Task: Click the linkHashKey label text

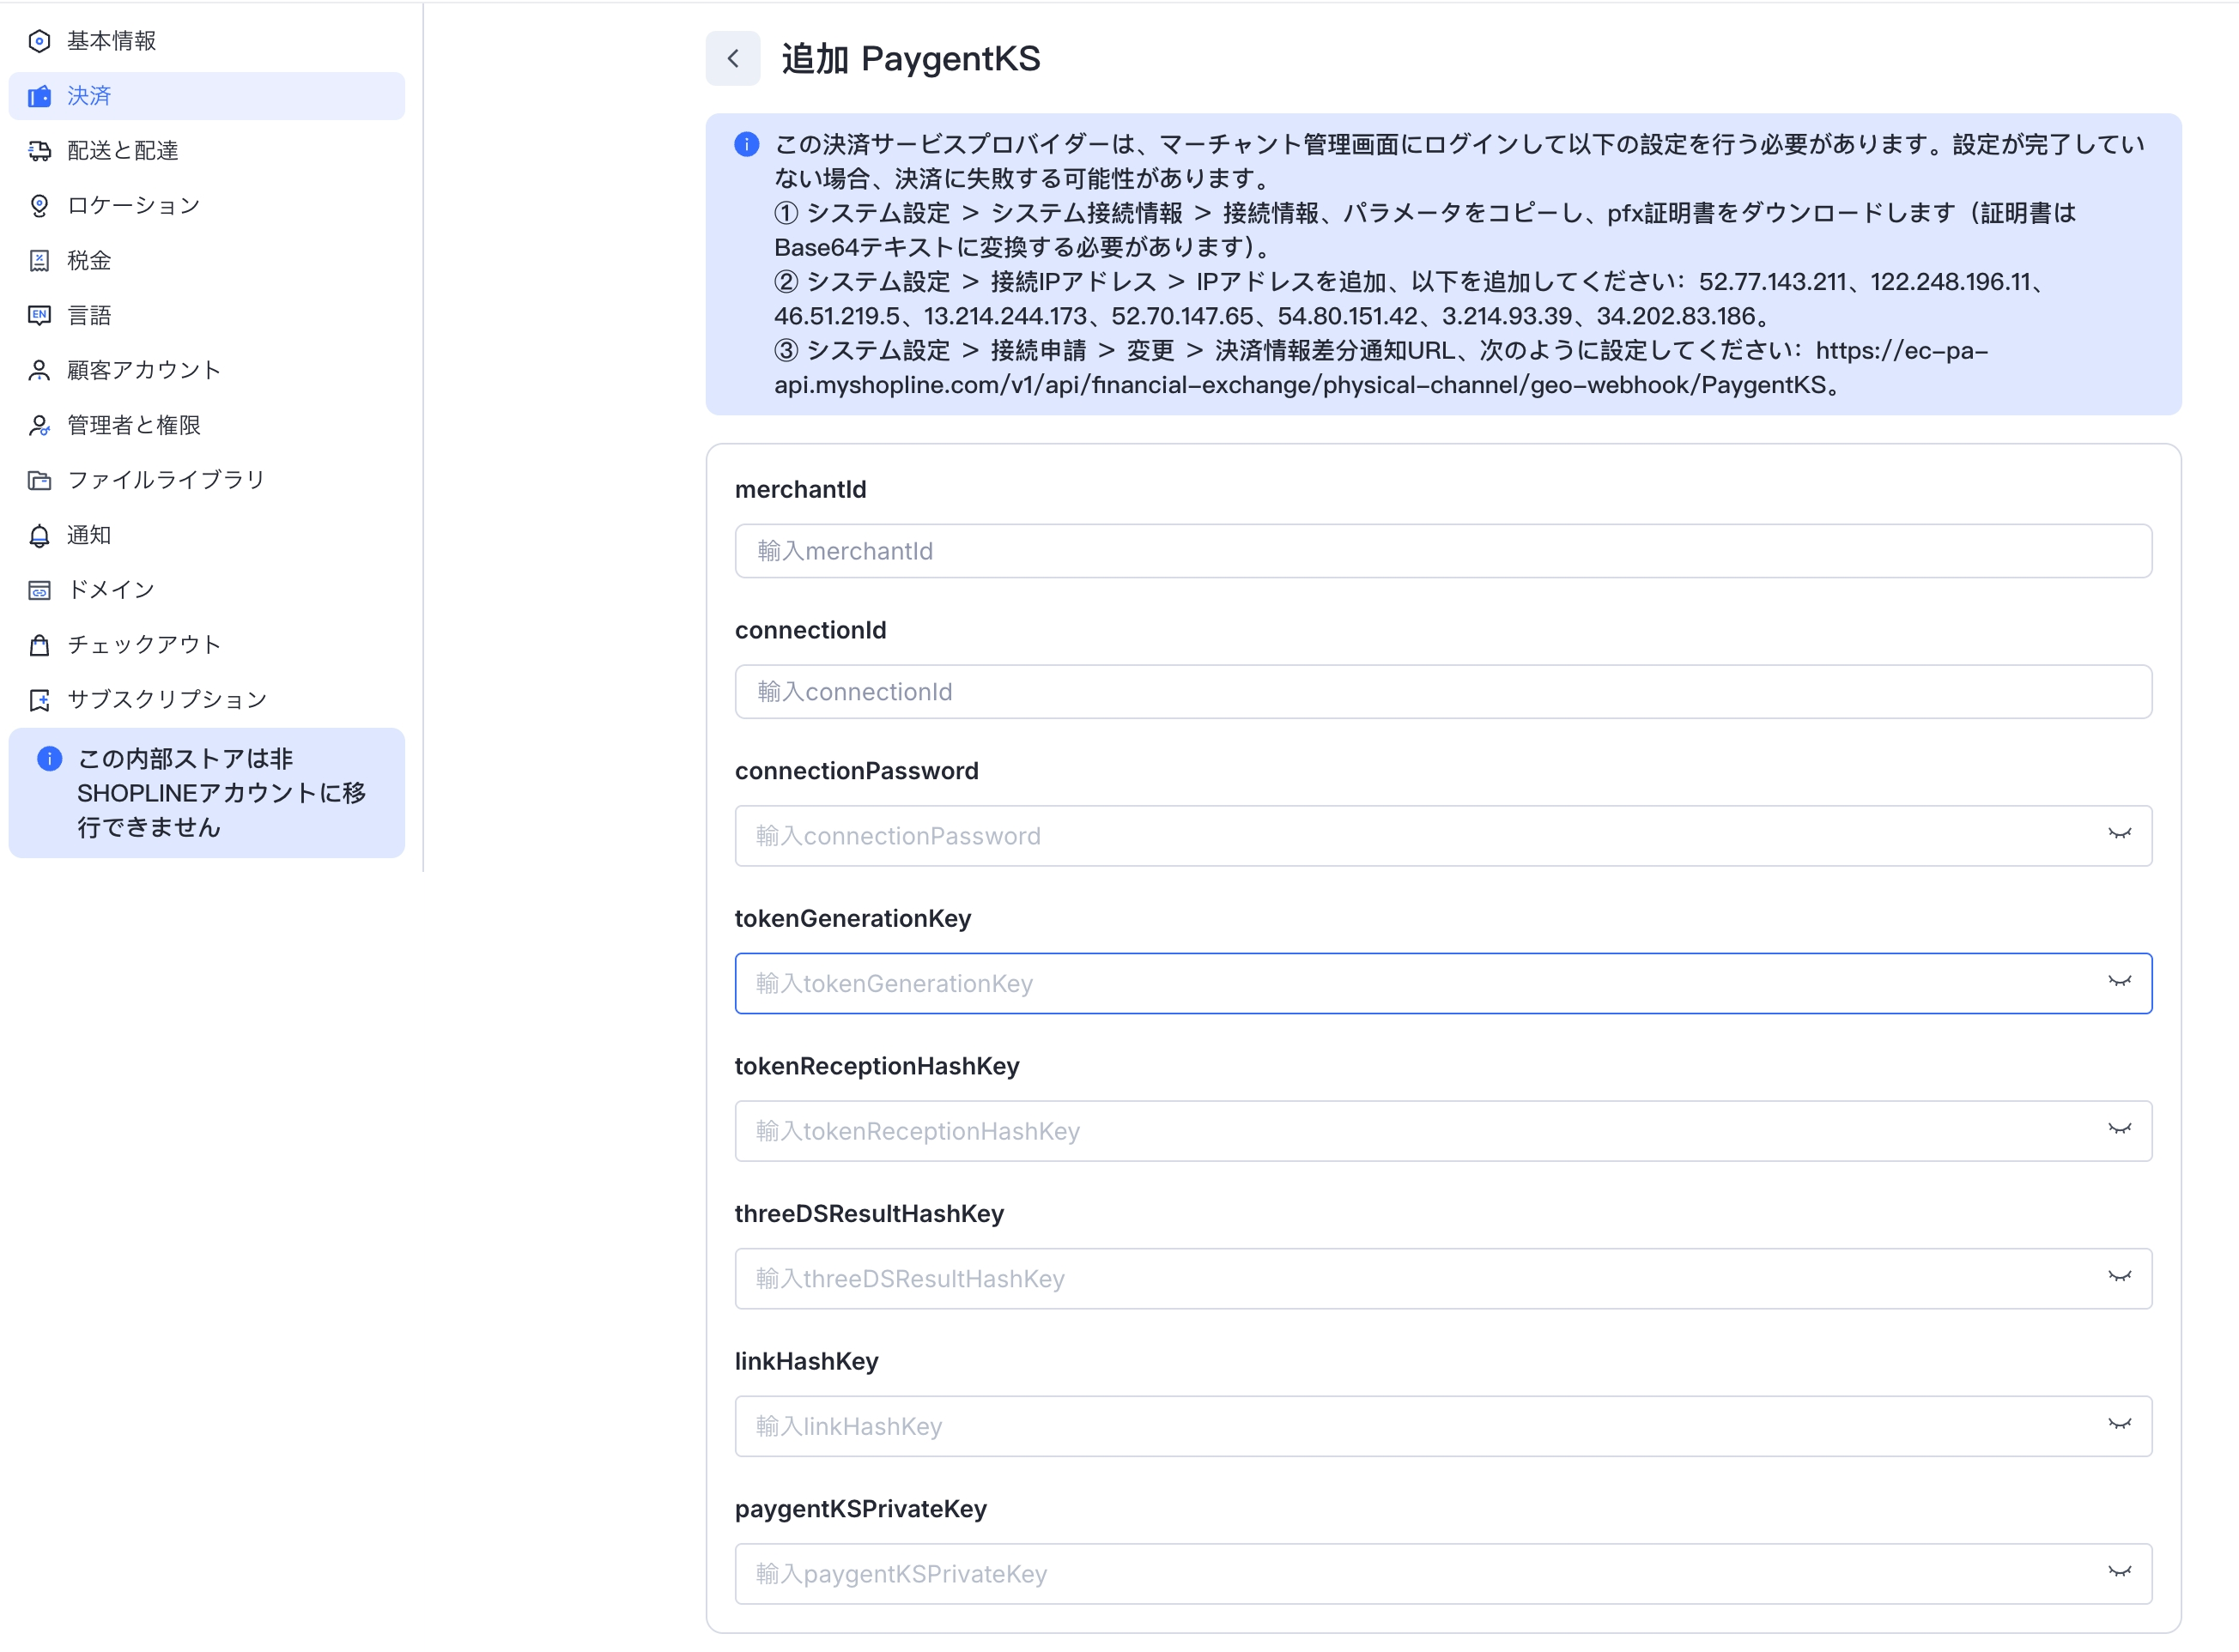Action: (806, 1362)
